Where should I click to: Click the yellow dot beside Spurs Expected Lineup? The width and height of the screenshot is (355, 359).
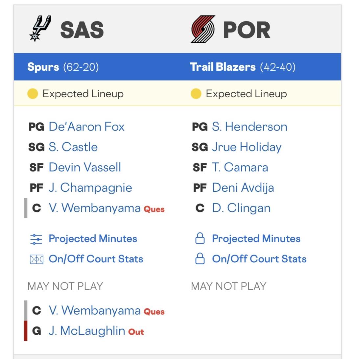tap(33, 94)
